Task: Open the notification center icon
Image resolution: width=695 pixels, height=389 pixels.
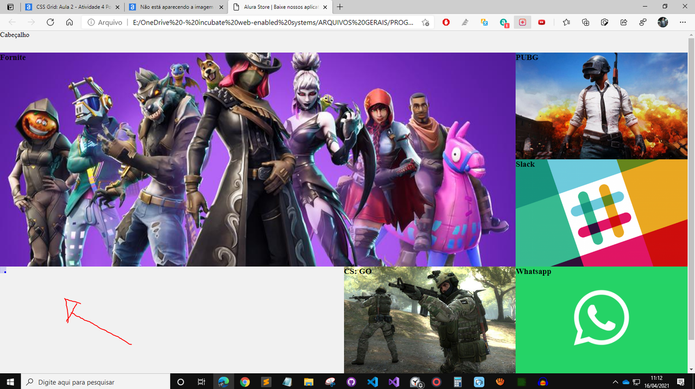Action: click(681, 382)
